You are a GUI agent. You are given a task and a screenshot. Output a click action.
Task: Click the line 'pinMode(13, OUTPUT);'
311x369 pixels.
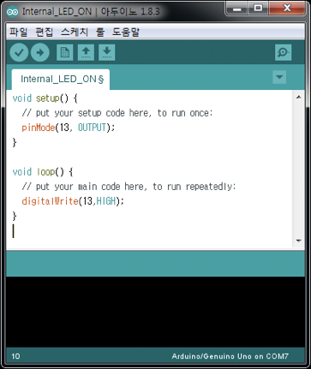coord(69,128)
